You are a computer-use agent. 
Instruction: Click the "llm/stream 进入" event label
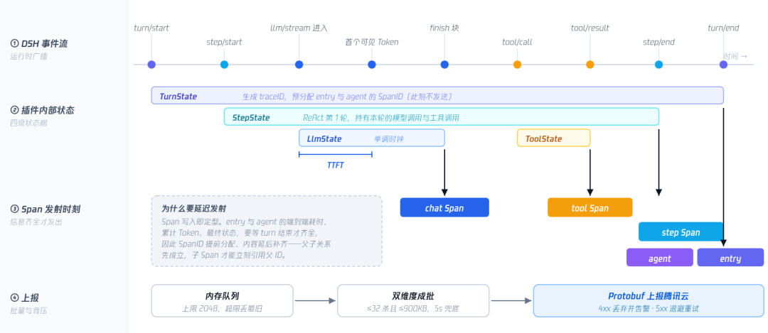click(x=299, y=28)
